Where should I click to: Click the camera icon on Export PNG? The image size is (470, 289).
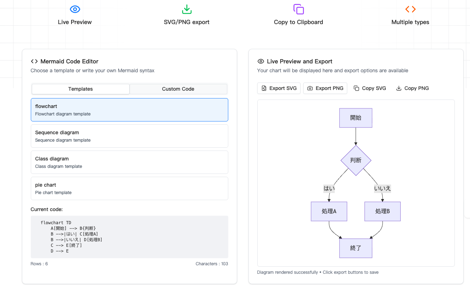[310, 88]
